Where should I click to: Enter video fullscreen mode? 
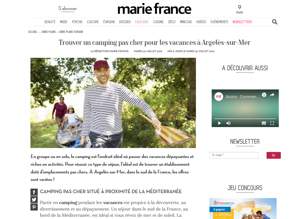tap(272, 123)
